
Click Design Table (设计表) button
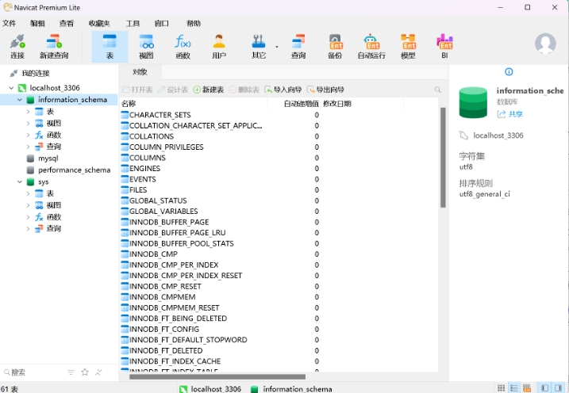(173, 90)
